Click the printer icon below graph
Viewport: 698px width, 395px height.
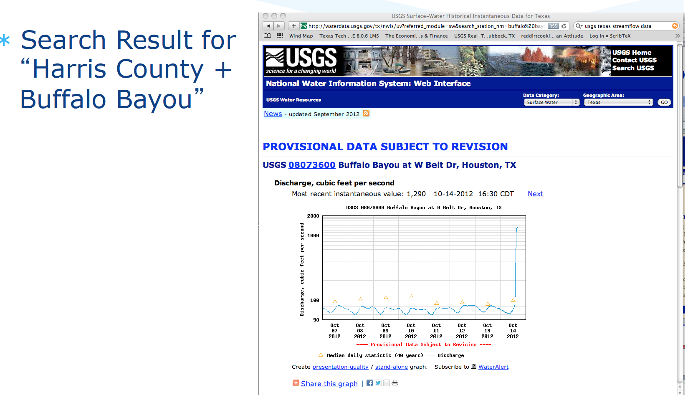click(395, 383)
